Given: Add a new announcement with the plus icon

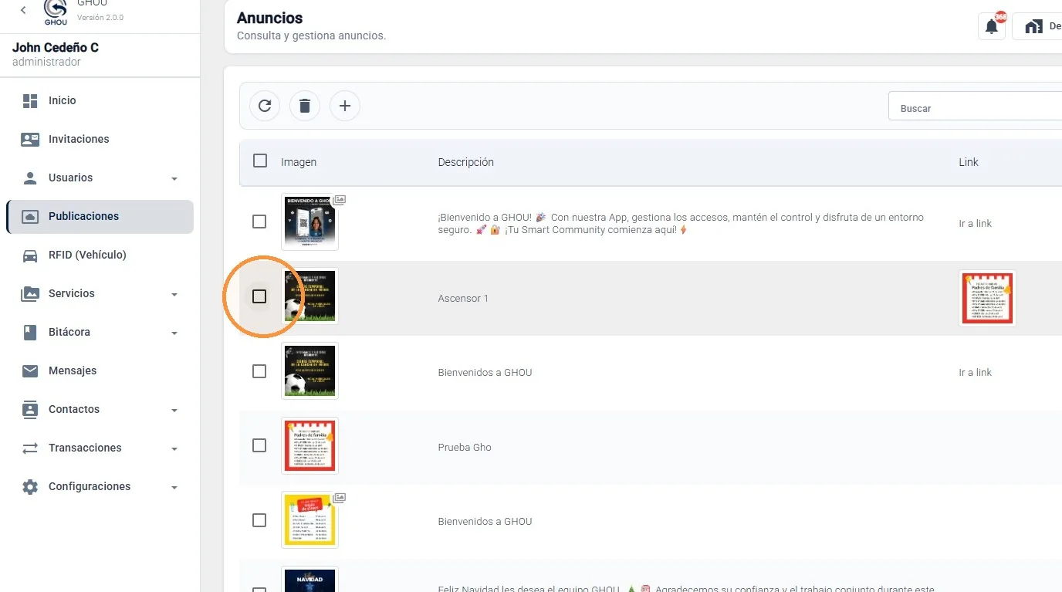Looking at the screenshot, I should (345, 106).
